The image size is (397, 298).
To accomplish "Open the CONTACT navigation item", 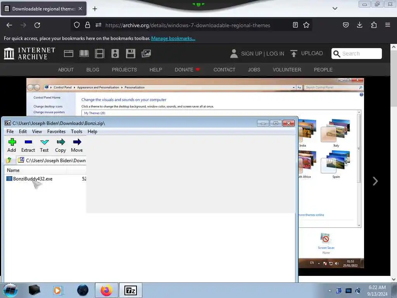I will pyautogui.click(x=224, y=70).
